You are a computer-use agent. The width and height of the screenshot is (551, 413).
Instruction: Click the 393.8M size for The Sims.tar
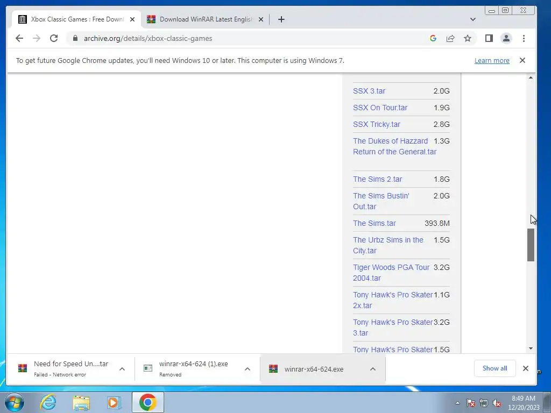(437, 223)
